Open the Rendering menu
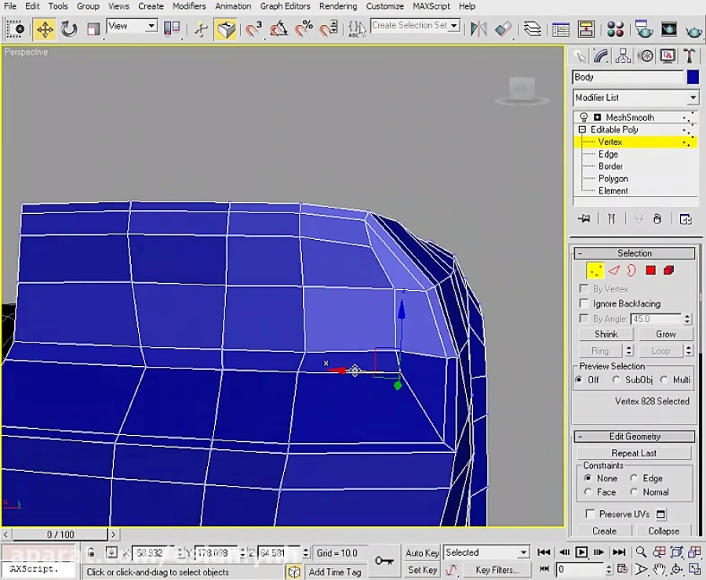The image size is (706, 580). (338, 6)
